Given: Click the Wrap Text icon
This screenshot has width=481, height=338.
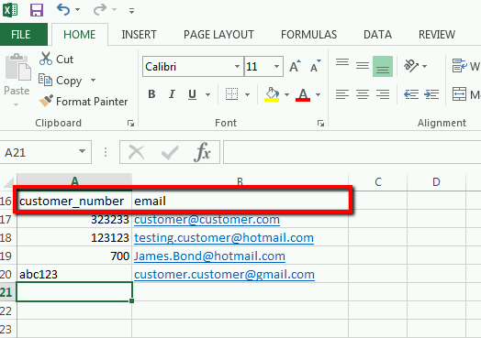Looking at the screenshot, I should 460,66.
